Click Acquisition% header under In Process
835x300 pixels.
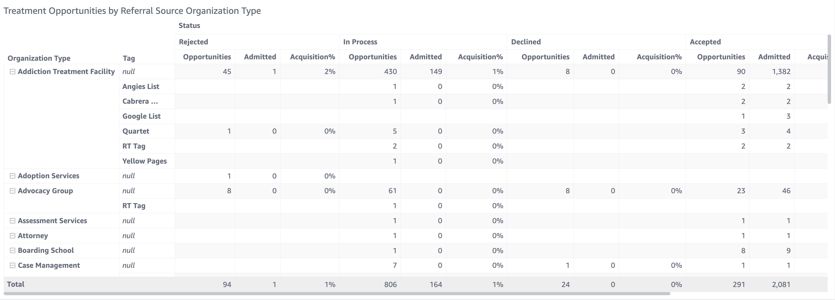coord(480,57)
